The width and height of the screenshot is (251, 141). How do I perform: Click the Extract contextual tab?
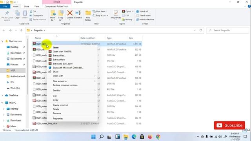tap(56, 2)
